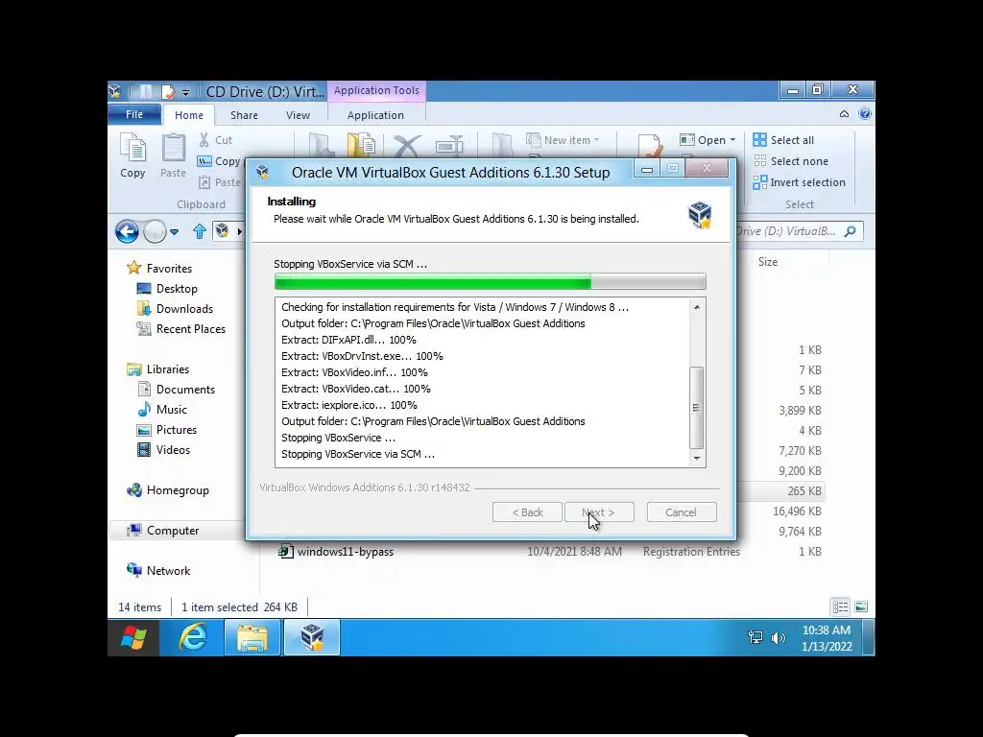Launch Internet Explorer from taskbar
This screenshot has width=983, height=737.
(x=192, y=638)
